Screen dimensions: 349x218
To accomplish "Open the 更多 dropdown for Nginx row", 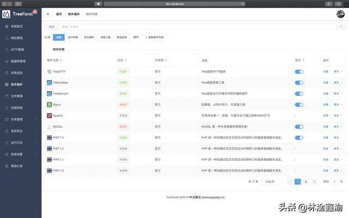I will coord(338,105).
